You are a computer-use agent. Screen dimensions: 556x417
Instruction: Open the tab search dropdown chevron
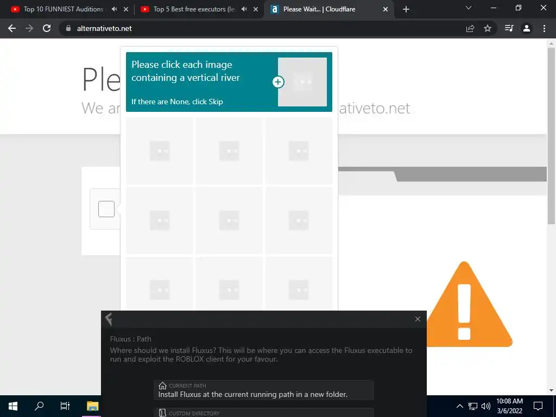[x=469, y=8]
